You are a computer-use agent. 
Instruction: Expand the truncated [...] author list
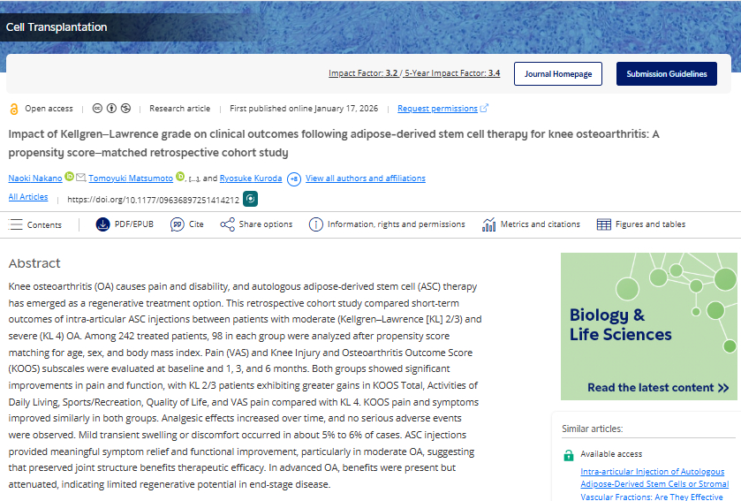(x=193, y=178)
